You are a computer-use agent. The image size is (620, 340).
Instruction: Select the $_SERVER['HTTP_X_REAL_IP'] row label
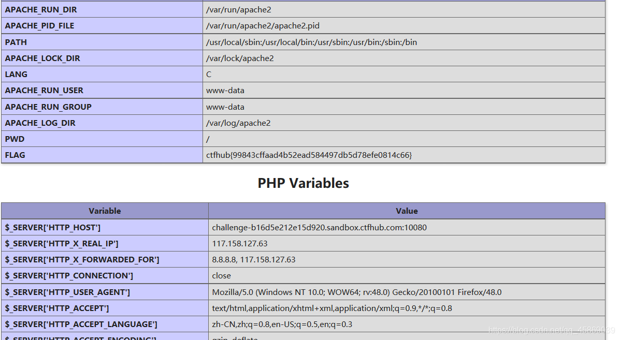pyautogui.click(x=62, y=244)
